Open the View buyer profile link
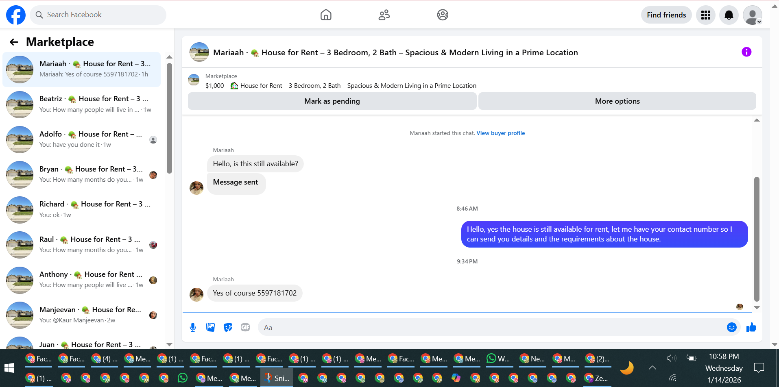This screenshot has height=387, width=779. pyautogui.click(x=501, y=133)
